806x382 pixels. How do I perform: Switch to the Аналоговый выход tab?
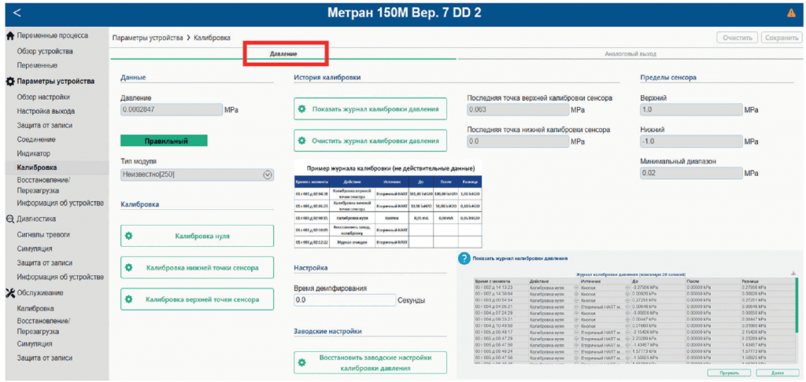(x=630, y=53)
